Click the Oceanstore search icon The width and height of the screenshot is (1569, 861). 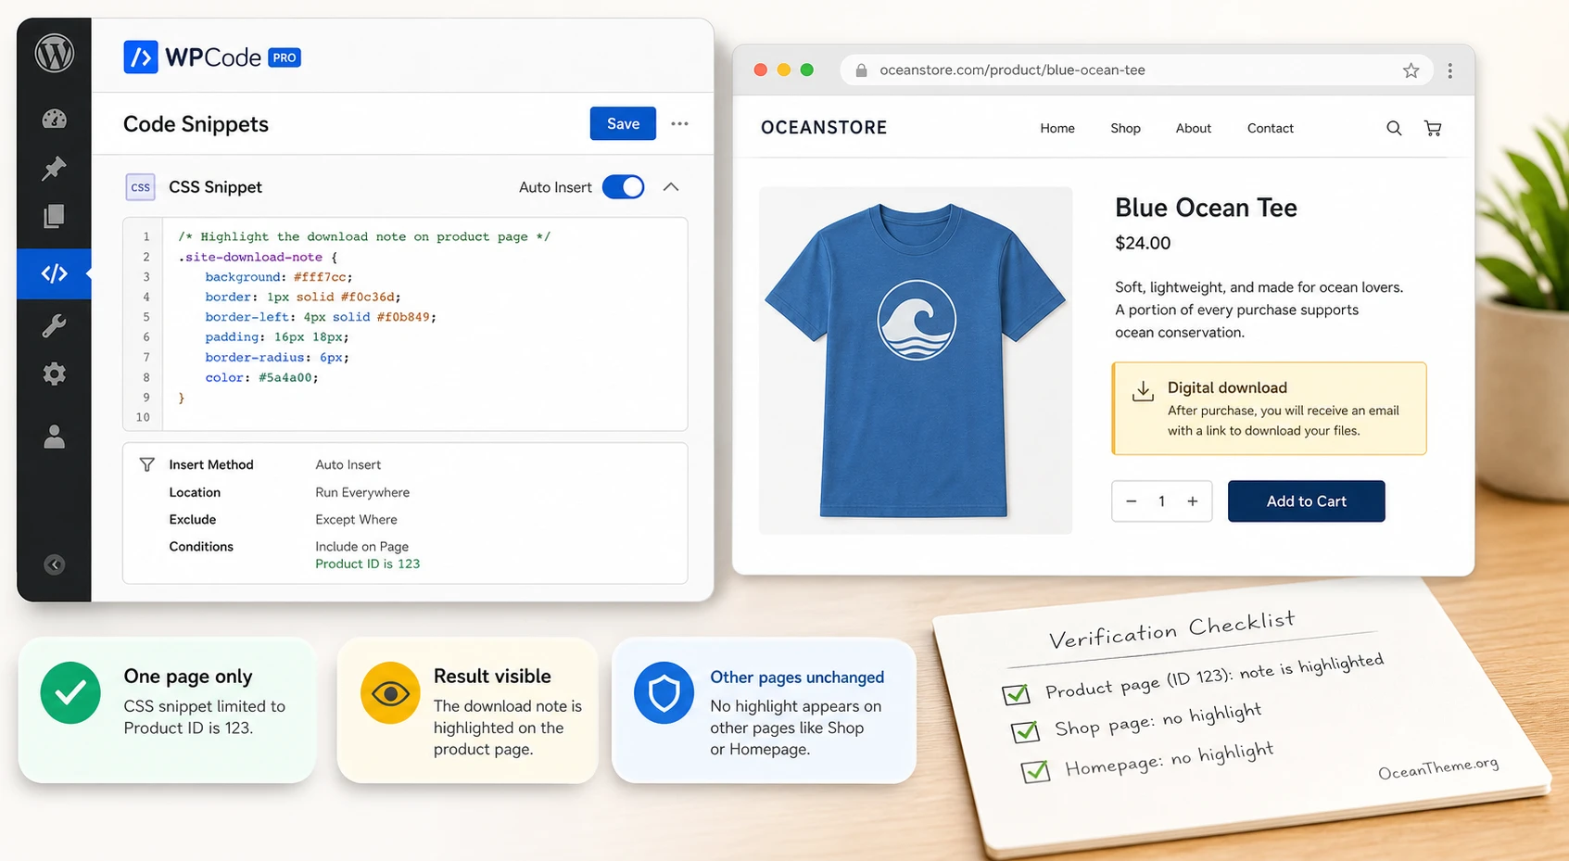[1394, 128]
